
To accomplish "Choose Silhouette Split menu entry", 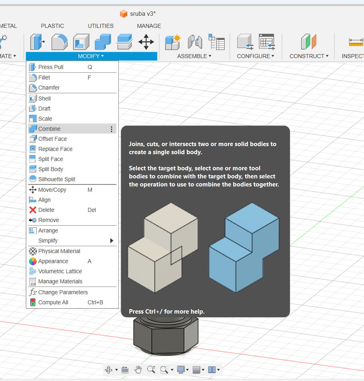I will (x=72, y=179).
